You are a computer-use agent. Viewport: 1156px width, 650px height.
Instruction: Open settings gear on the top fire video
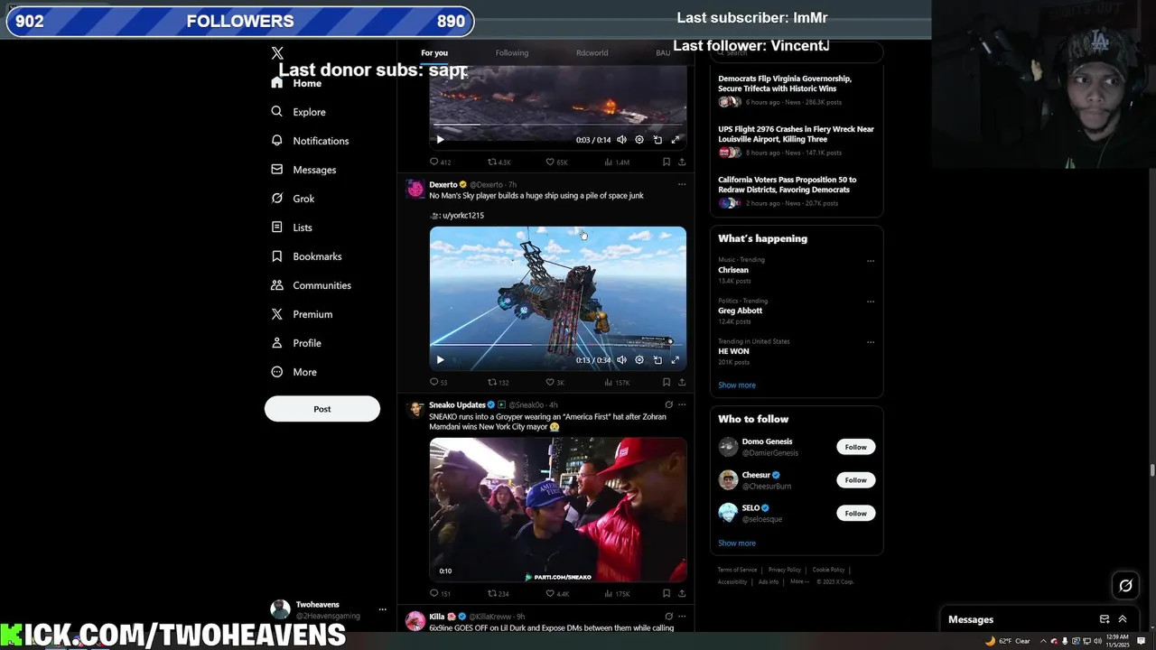coord(639,140)
